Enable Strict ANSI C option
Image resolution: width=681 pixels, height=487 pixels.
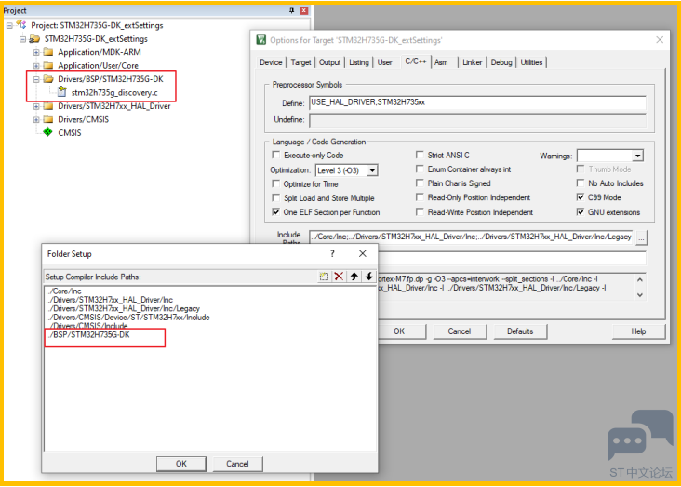coord(420,155)
